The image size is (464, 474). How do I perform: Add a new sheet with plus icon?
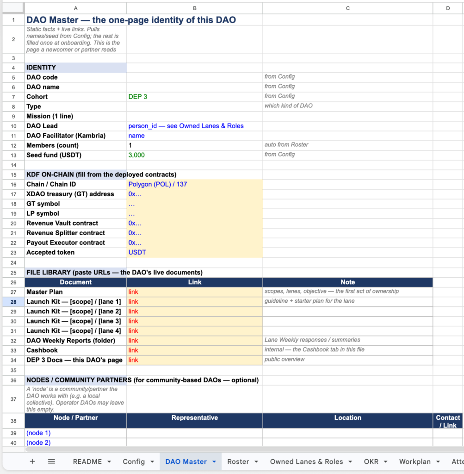32,462
